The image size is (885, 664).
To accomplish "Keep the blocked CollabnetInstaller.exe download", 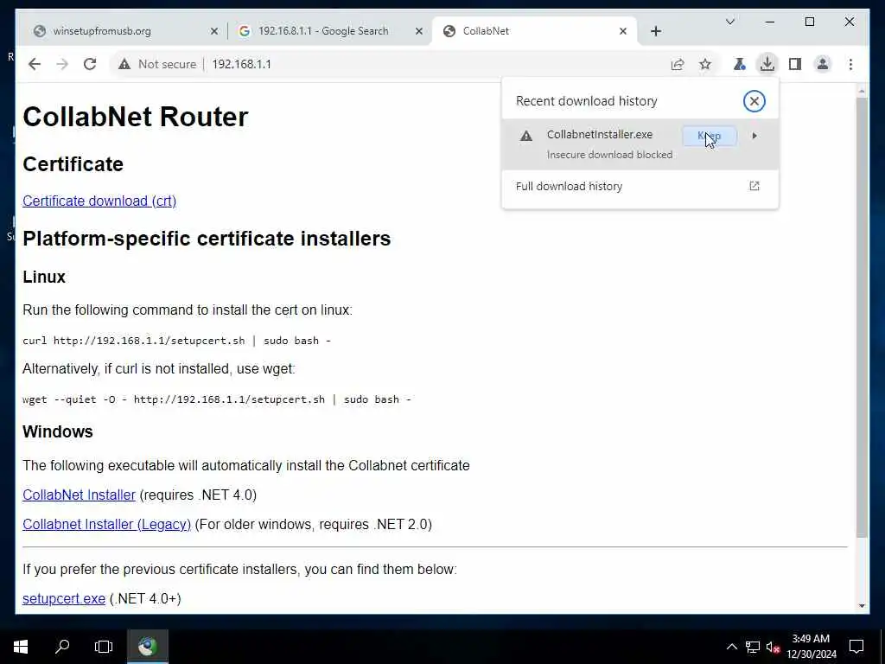I will tap(710, 136).
